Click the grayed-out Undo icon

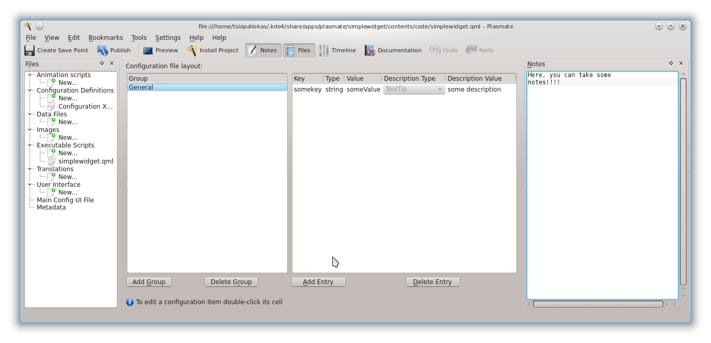(443, 50)
